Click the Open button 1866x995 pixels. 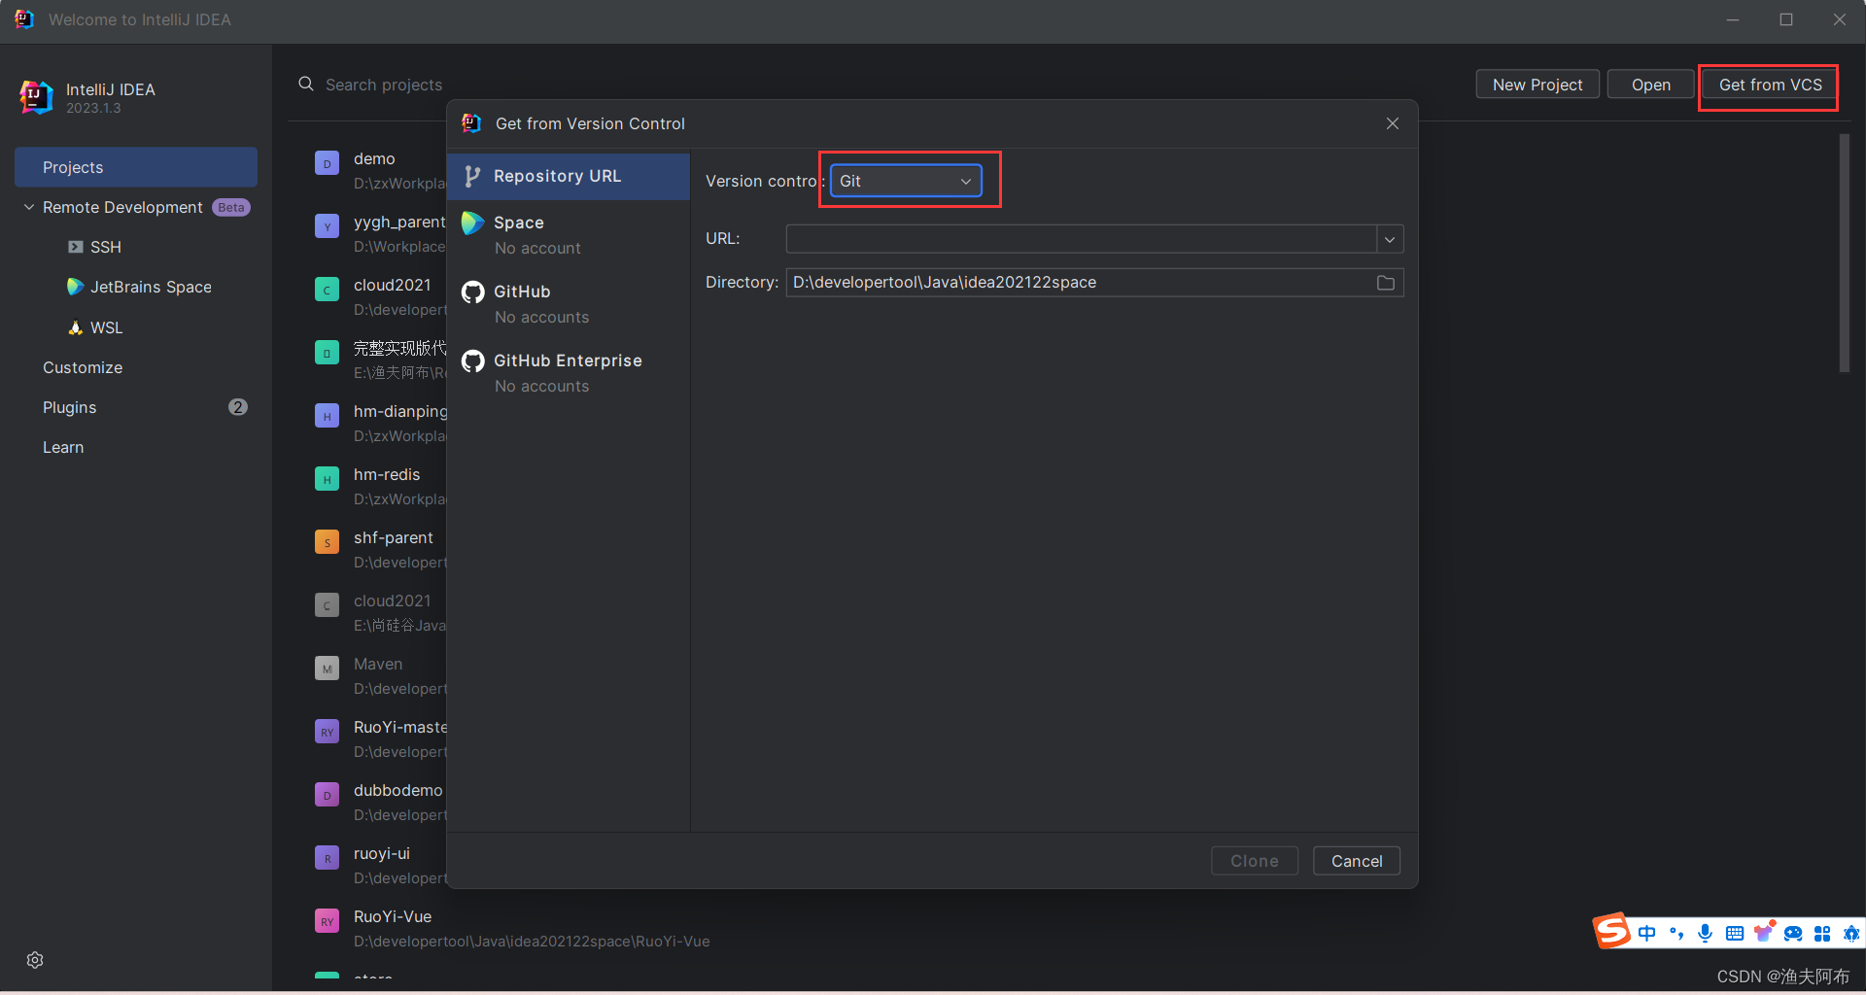pos(1650,85)
